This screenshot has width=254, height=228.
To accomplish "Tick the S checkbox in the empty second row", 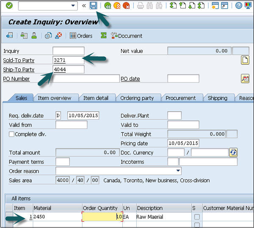I will [197, 225].
